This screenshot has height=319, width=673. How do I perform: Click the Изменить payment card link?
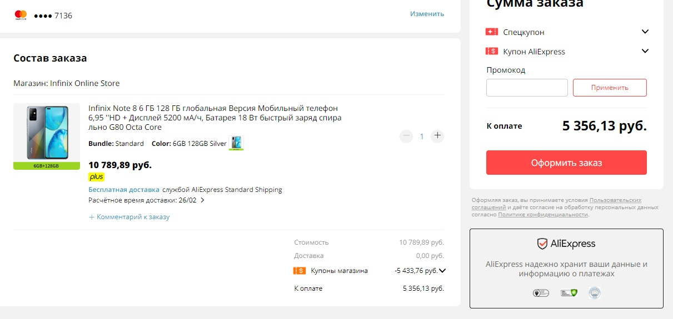[427, 14]
